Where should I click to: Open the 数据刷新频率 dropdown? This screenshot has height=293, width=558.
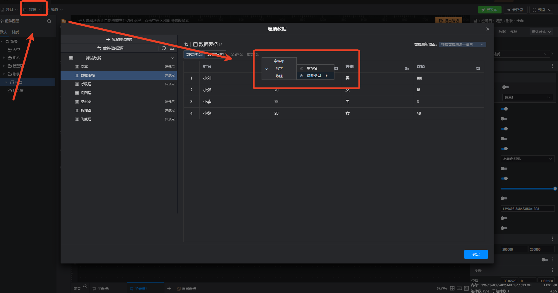[x=462, y=44]
